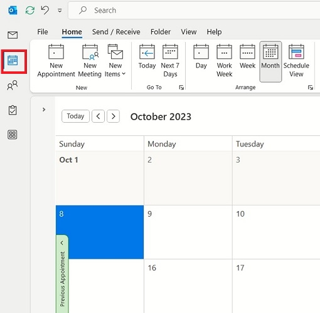This screenshot has height=313, width=320.
Task: Switch to Day view
Action: coord(201,56)
